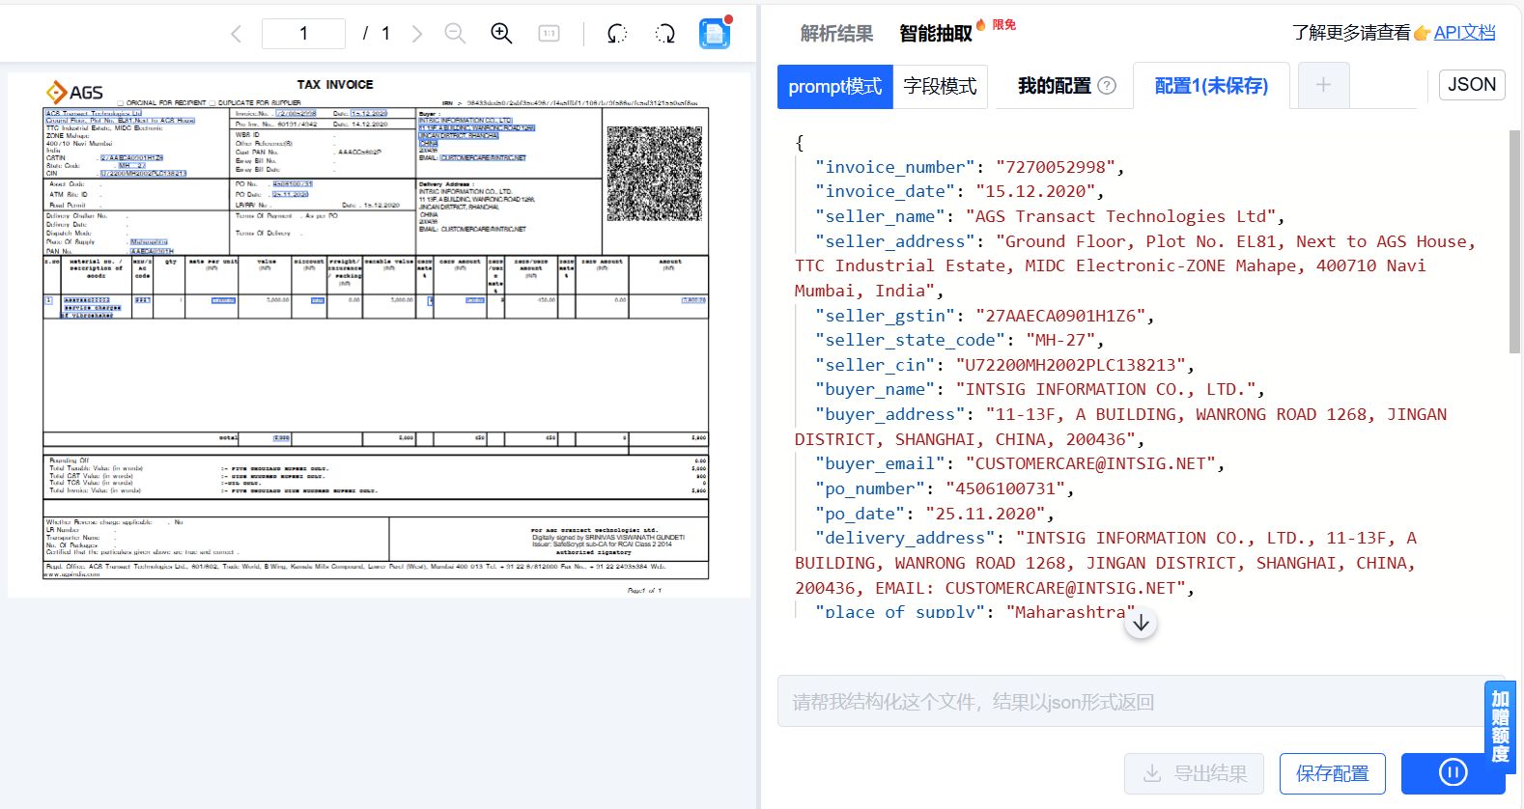
Task: Click the zoom in magnifier icon
Action: [x=501, y=34]
